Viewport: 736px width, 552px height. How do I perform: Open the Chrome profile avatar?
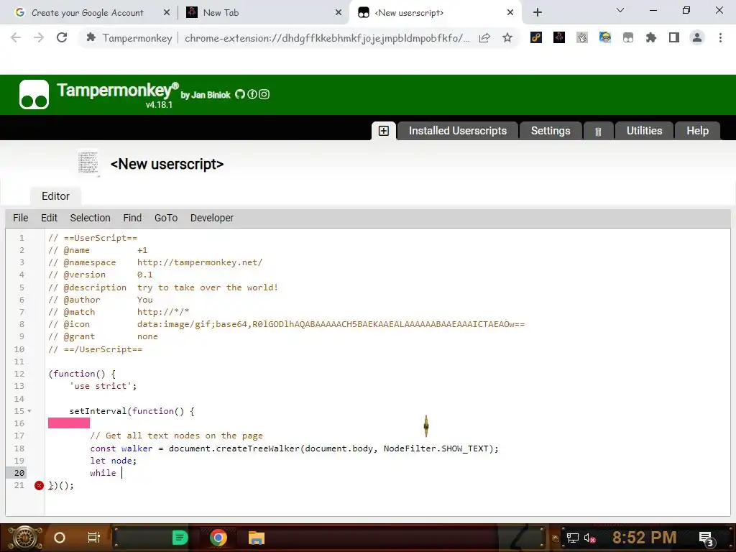pyautogui.click(x=697, y=37)
